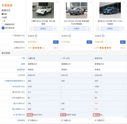Open the 小鹏汽车G3 2020款 460i 智享版 title
Viewport: 127px width, 124px height.
coord(43,22)
